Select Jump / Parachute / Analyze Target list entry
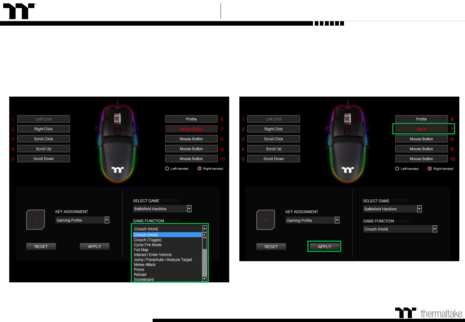 point(163,260)
